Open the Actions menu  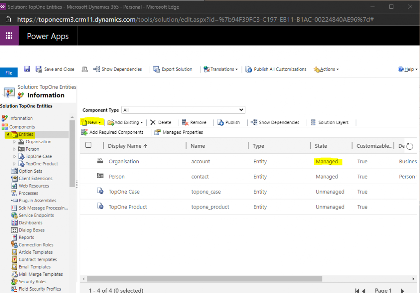(x=326, y=69)
